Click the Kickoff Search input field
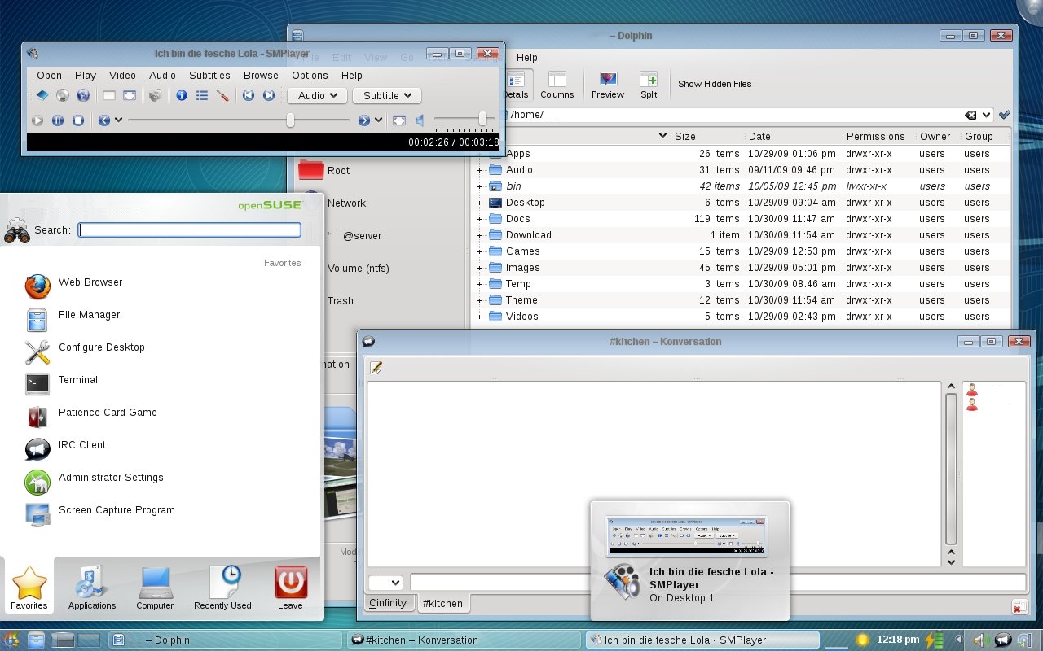 coord(190,230)
